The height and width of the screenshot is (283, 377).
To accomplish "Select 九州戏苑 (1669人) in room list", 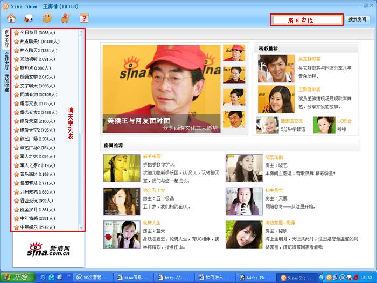I will pyautogui.click(x=38, y=192).
